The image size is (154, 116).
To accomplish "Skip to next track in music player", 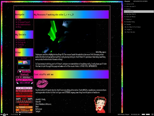I will point(7,114).
